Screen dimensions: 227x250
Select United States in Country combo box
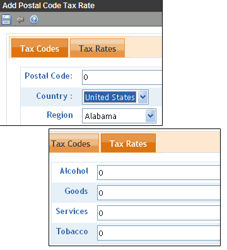pos(115,97)
